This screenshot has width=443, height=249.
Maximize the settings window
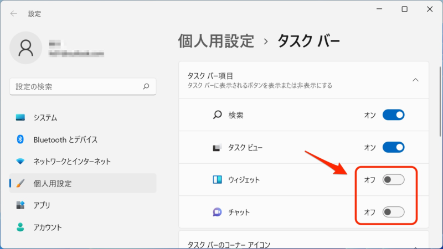pyautogui.click(x=405, y=9)
